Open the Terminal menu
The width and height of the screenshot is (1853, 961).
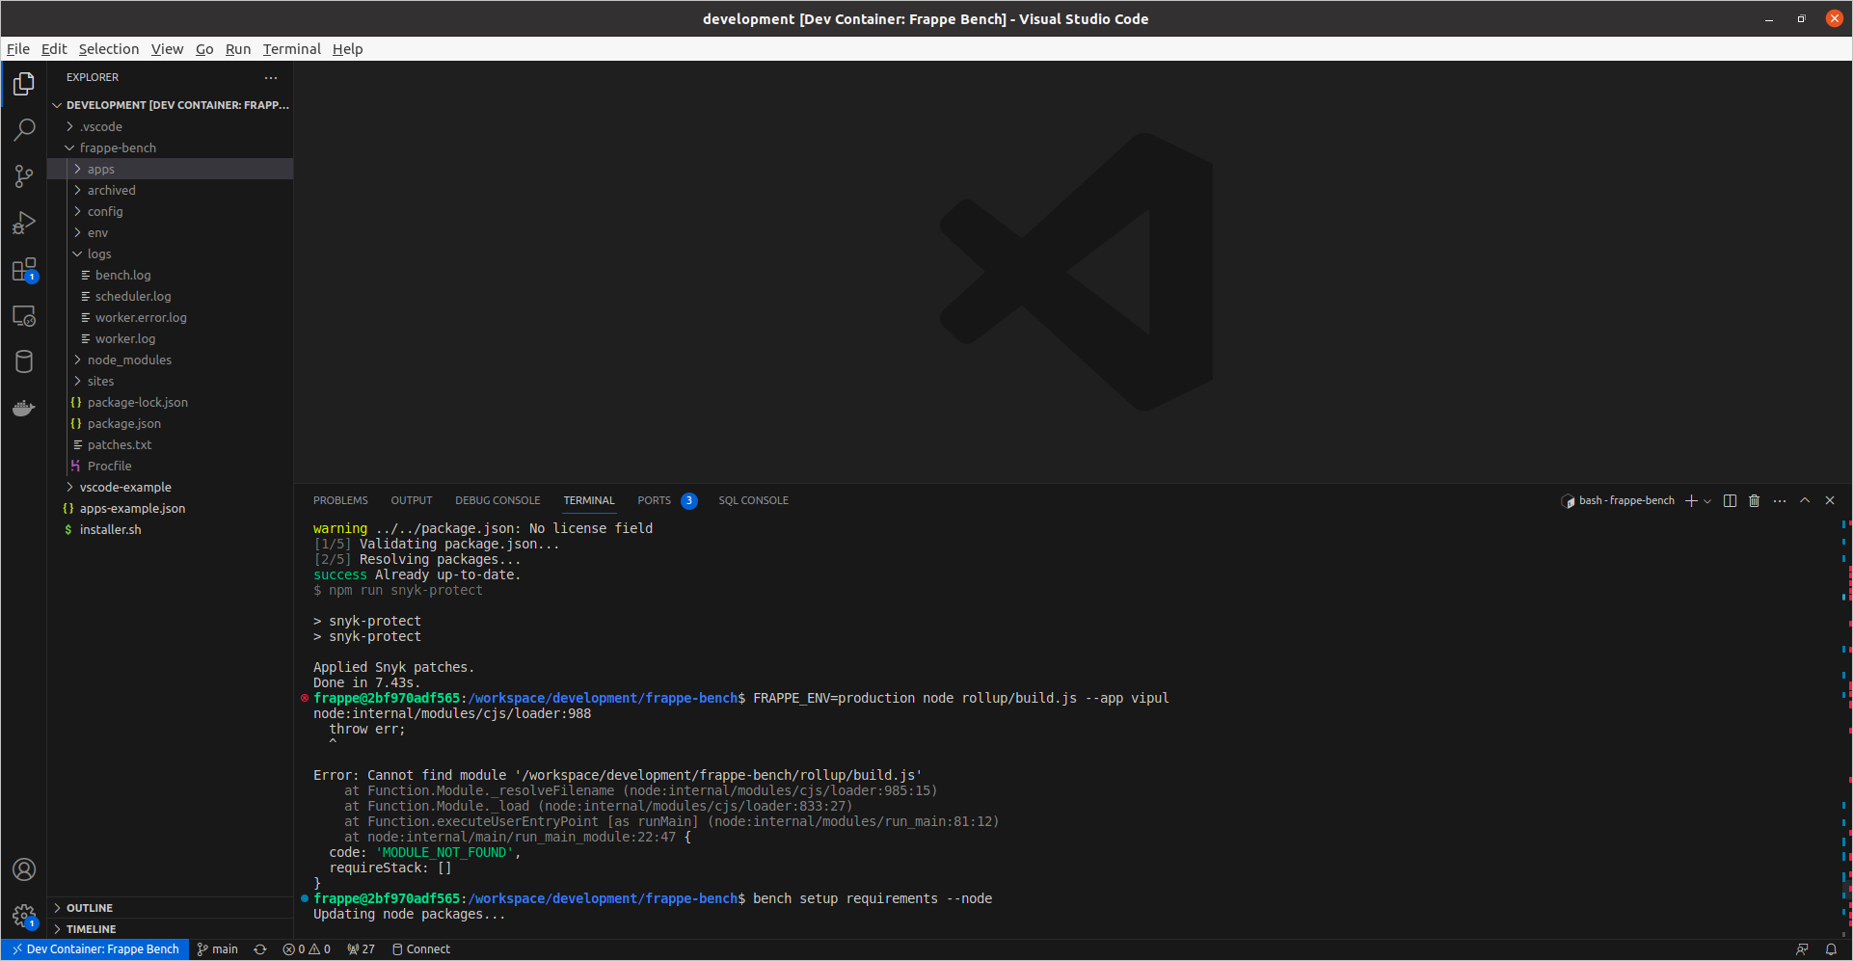click(292, 49)
